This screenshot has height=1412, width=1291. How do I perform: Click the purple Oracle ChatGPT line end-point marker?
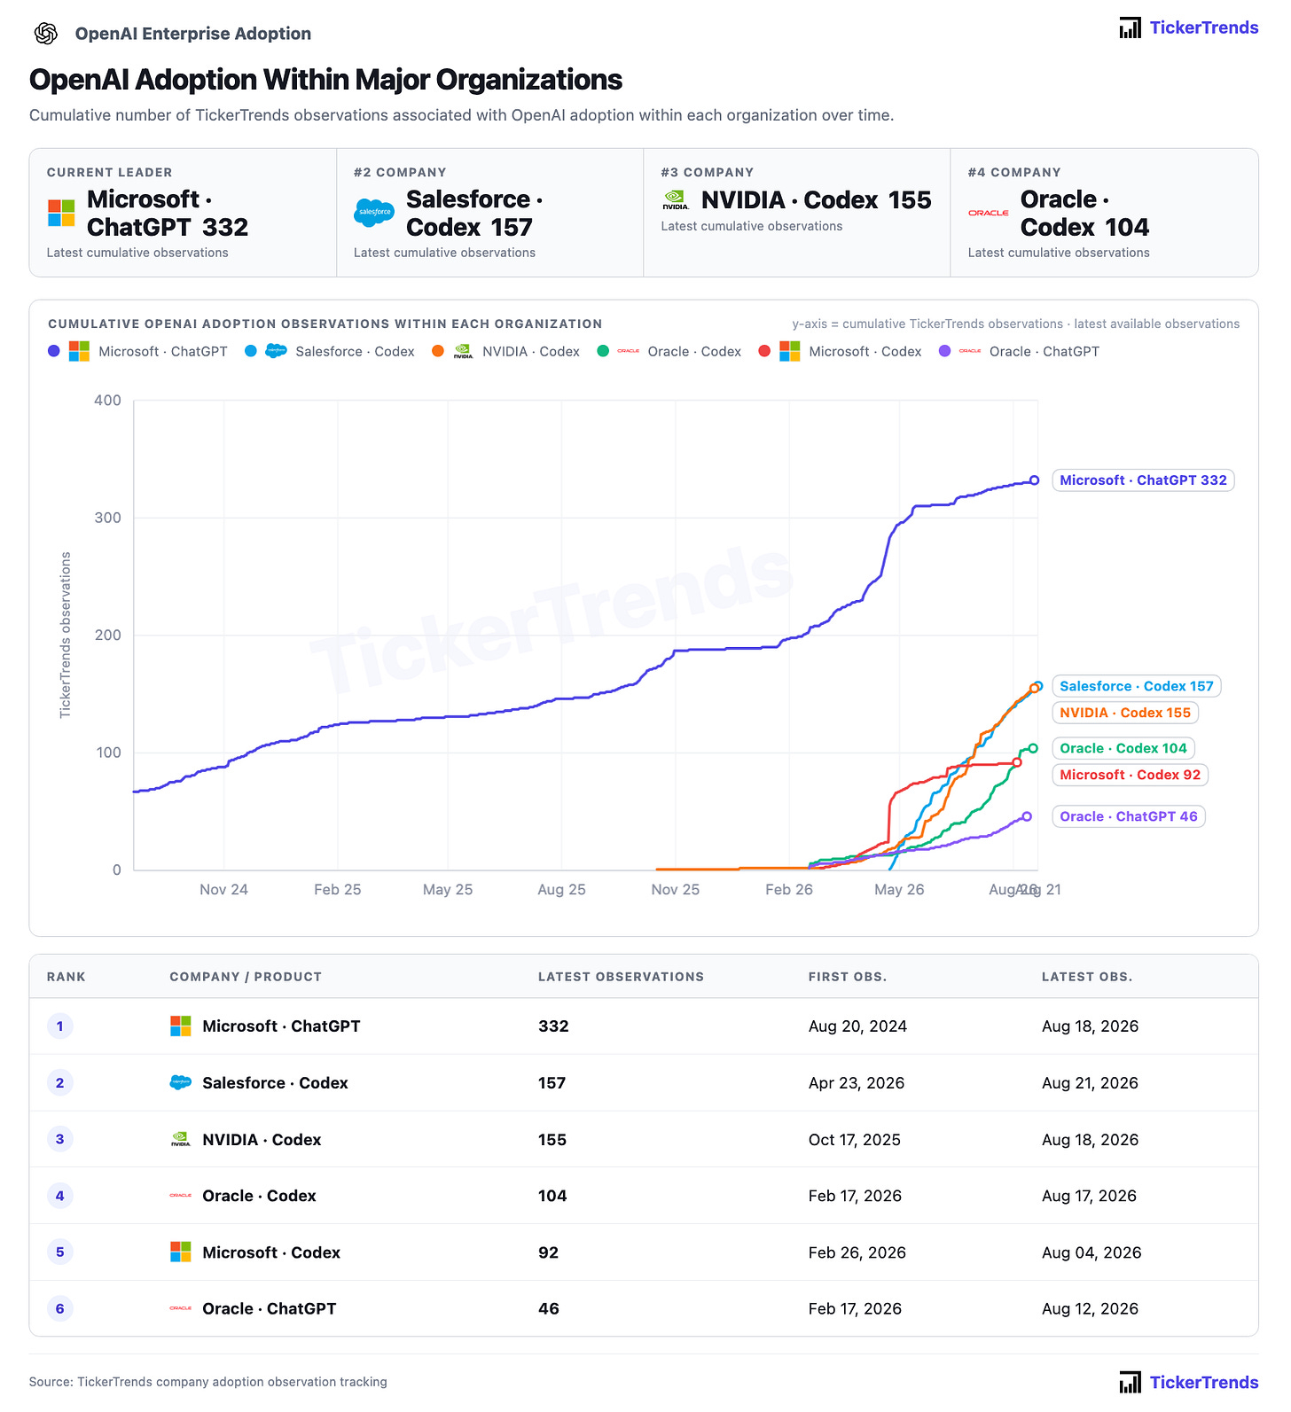1027,816
